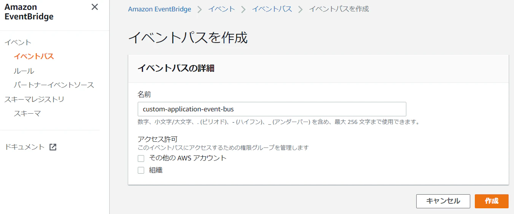The image size is (514, 214).
Task: Click the Amazon EventBridge sidebar title
Action: [x=29, y=12]
